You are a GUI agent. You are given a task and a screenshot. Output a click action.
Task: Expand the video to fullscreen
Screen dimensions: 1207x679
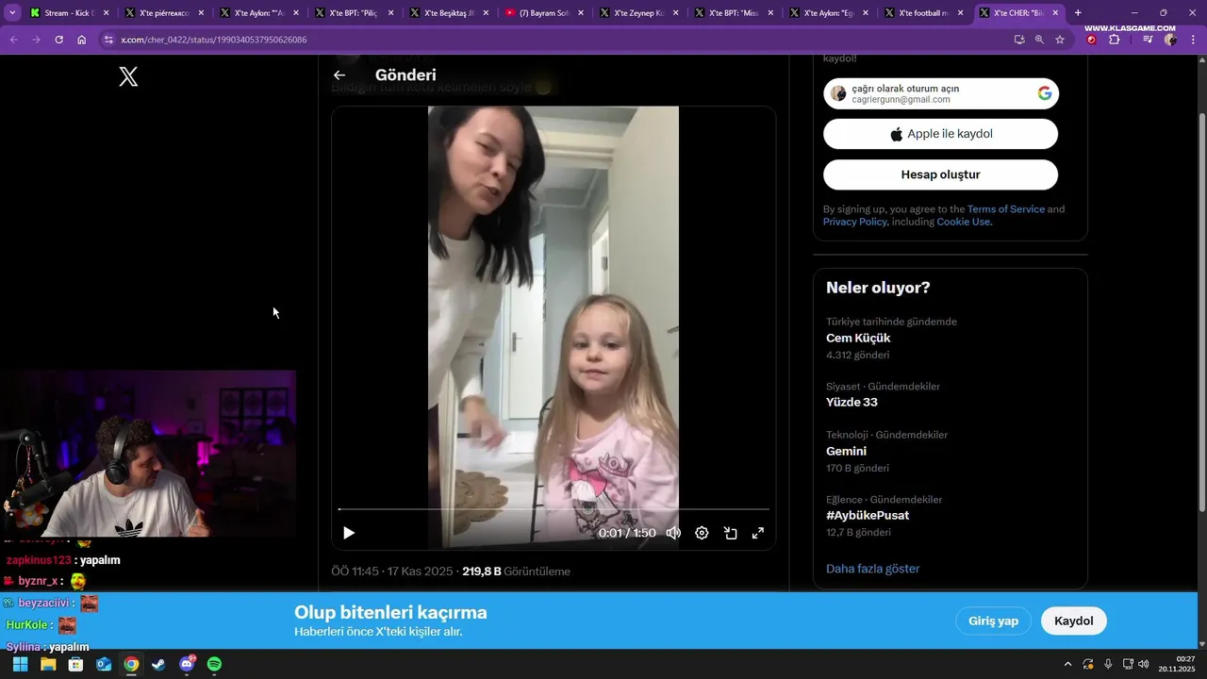[757, 533]
